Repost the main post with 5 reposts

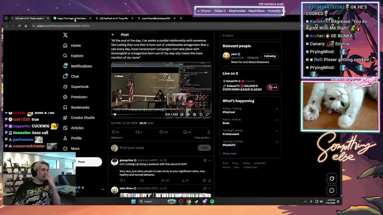pos(138,132)
